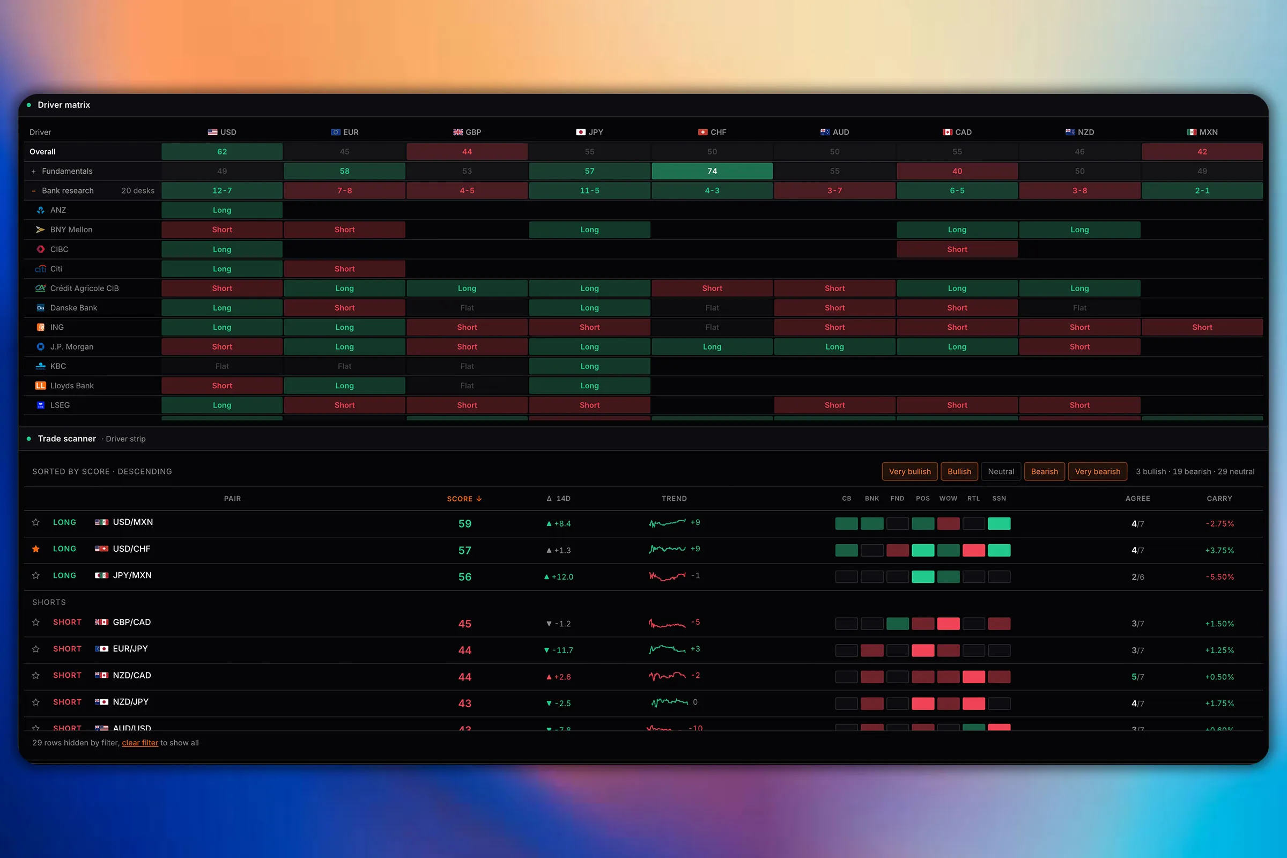Star the EUR/JPY pair

tap(35, 649)
